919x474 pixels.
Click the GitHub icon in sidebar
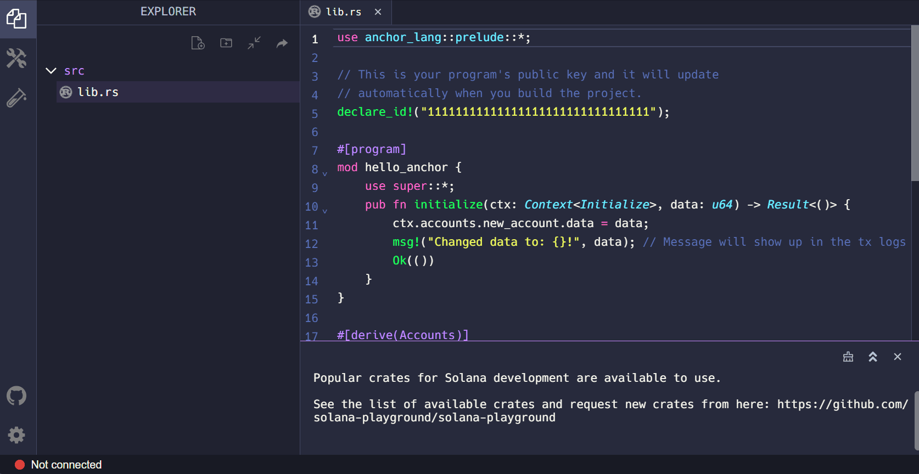pyautogui.click(x=16, y=396)
